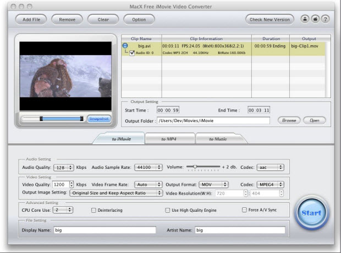Open help with the question mark icon
This screenshot has width=341, height=253.
(326, 19)
